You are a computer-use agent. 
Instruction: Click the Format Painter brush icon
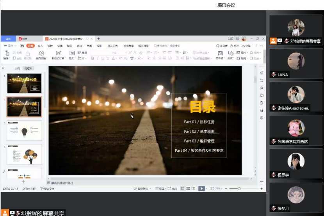(x=28, y=54)
